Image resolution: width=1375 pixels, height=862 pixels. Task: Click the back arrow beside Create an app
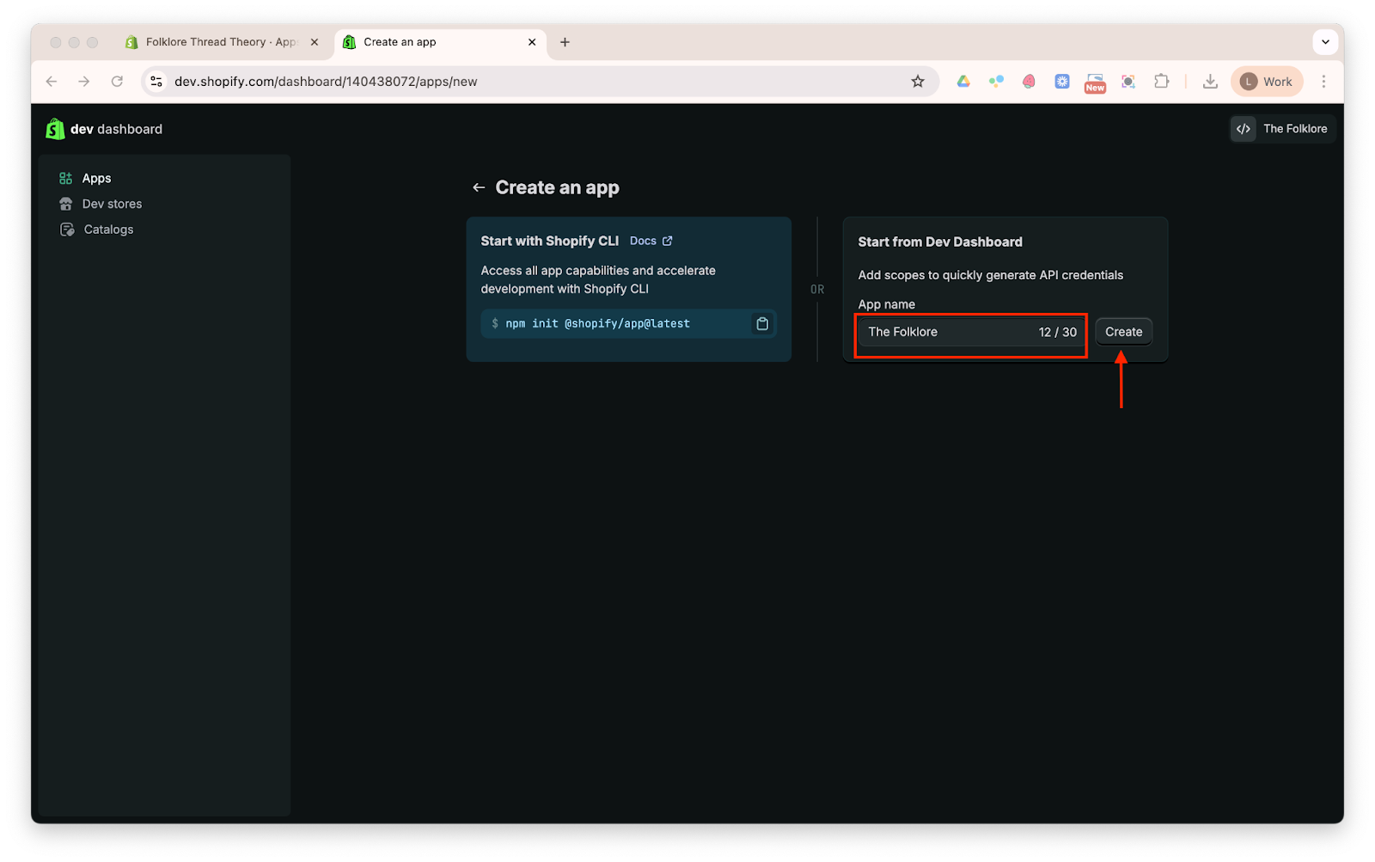(479, 187)
